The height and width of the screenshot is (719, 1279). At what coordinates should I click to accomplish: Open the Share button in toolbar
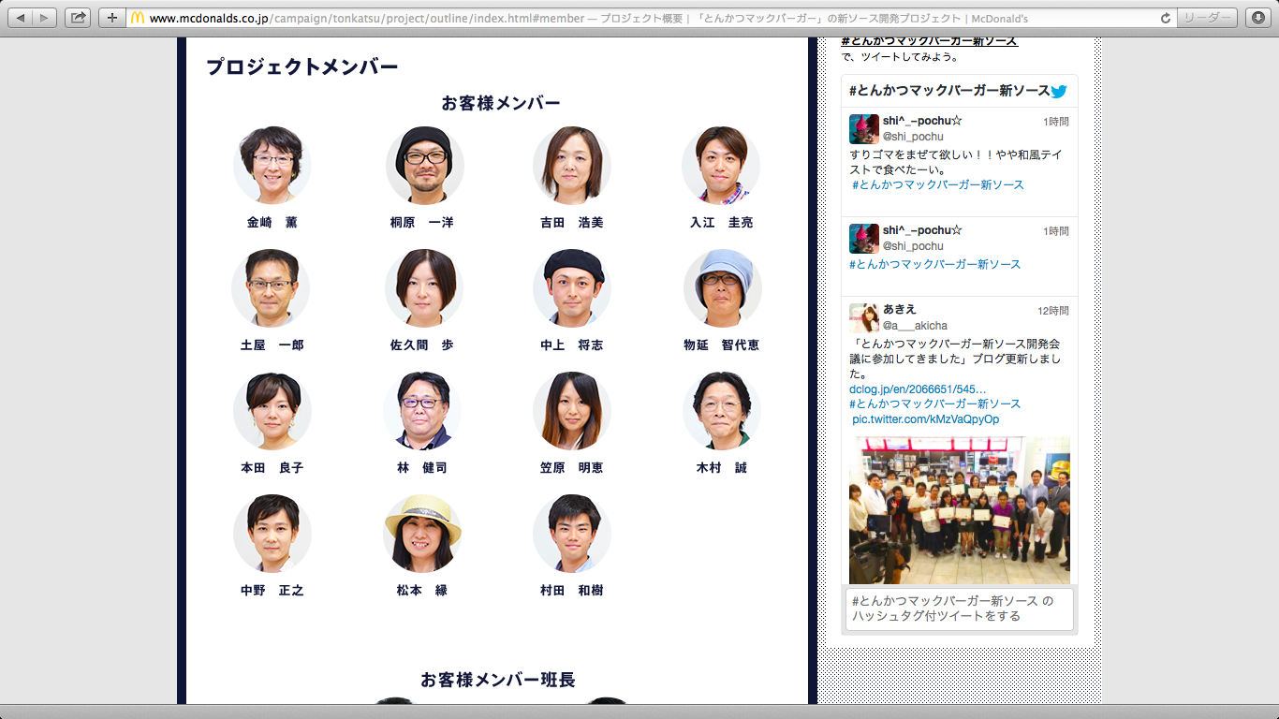[x=79, y=17]
